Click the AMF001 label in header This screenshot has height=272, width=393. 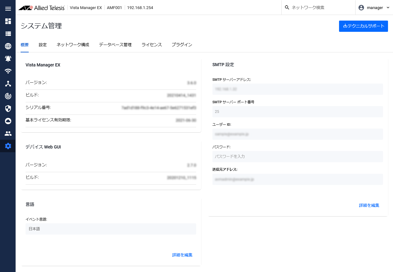pos(114,8)
